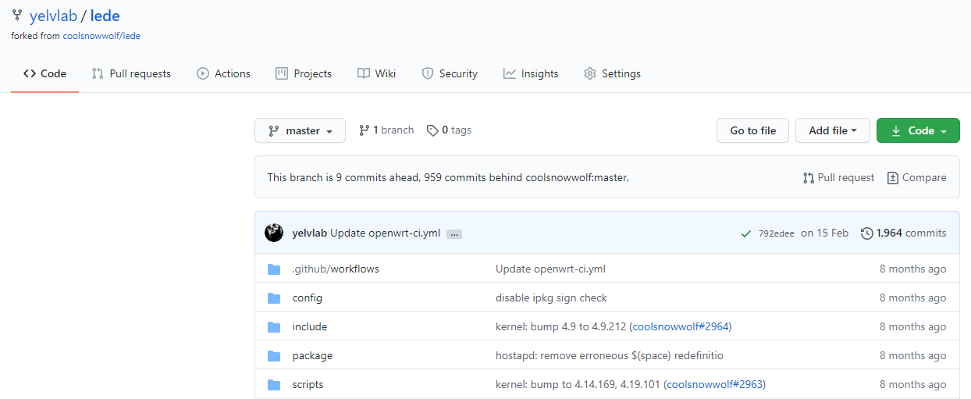Click the download icon in Code button
971x399 pixels.
[x=896, y=130]
